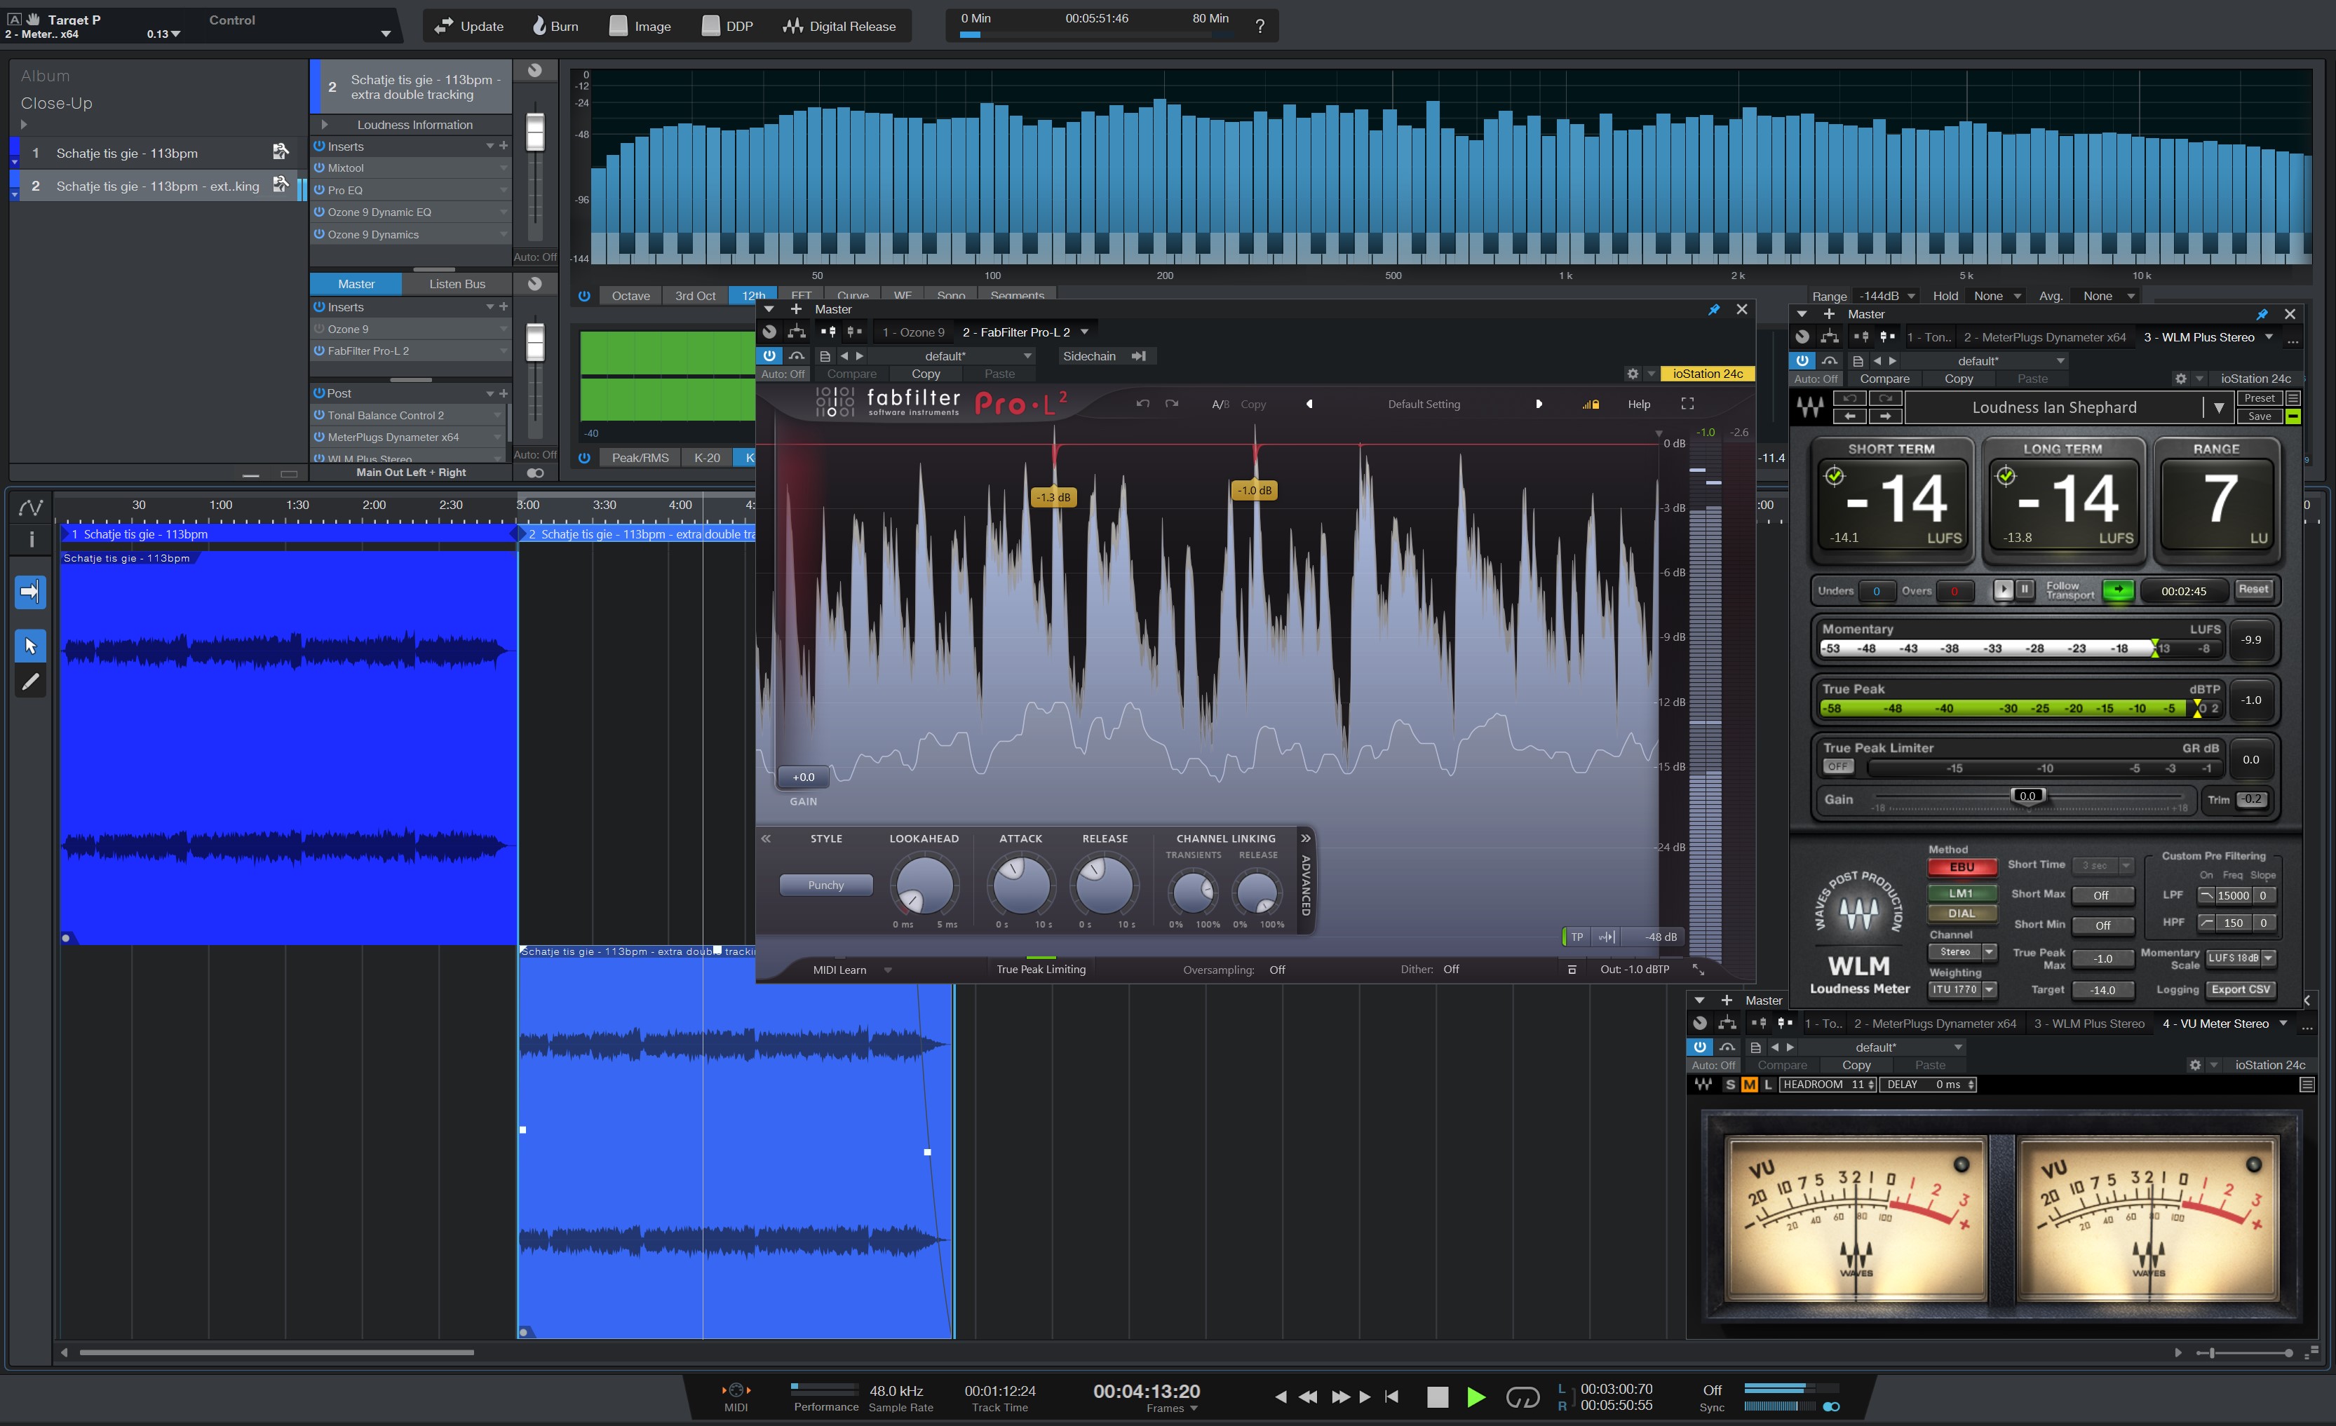Open the WLM Weighting ITU 1770 dropdown
The height and width of the screenshot is (1426, 2336).
click(x=1962, y=989)
